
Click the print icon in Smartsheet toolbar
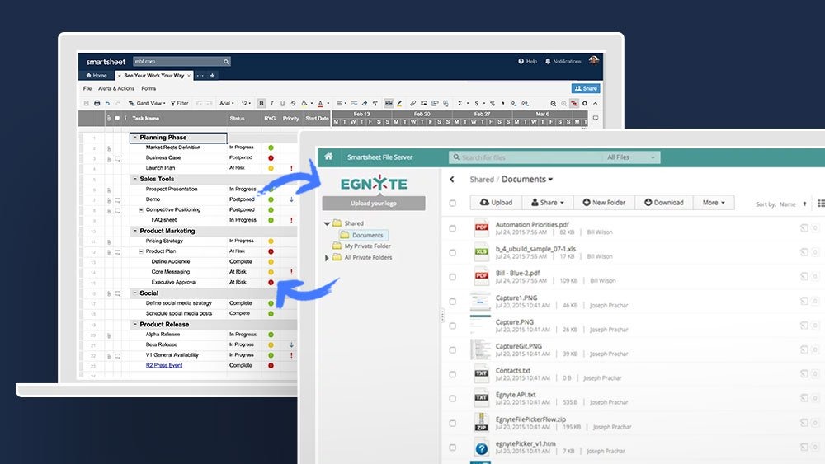tap(97, 103)
